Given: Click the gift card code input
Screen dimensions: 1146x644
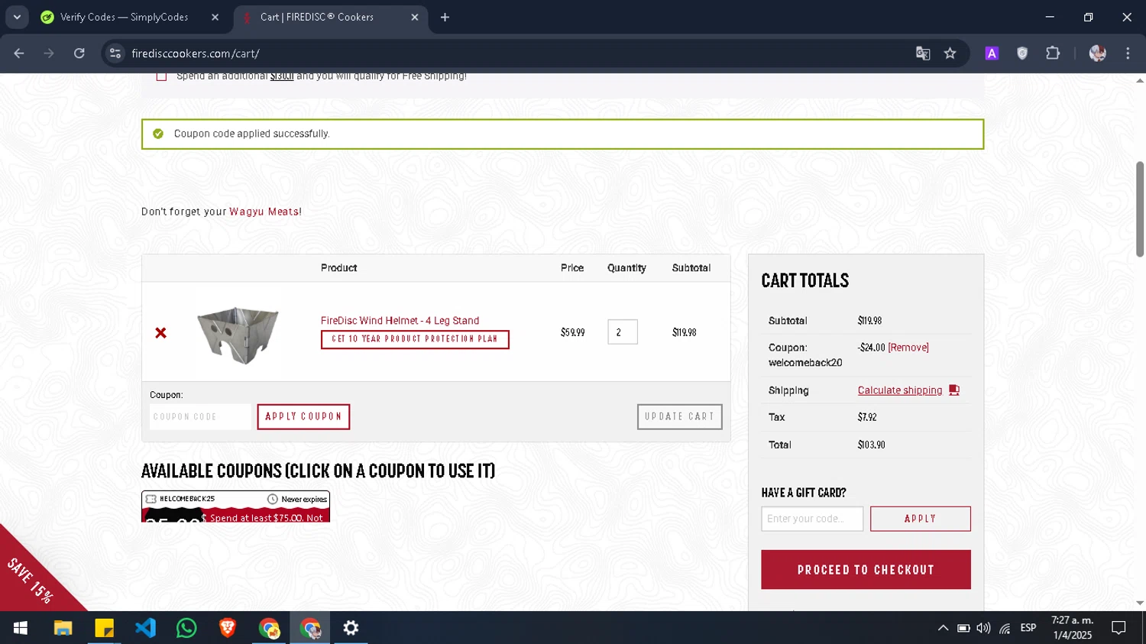Looking at the screenshot, I should click(812, 519).
